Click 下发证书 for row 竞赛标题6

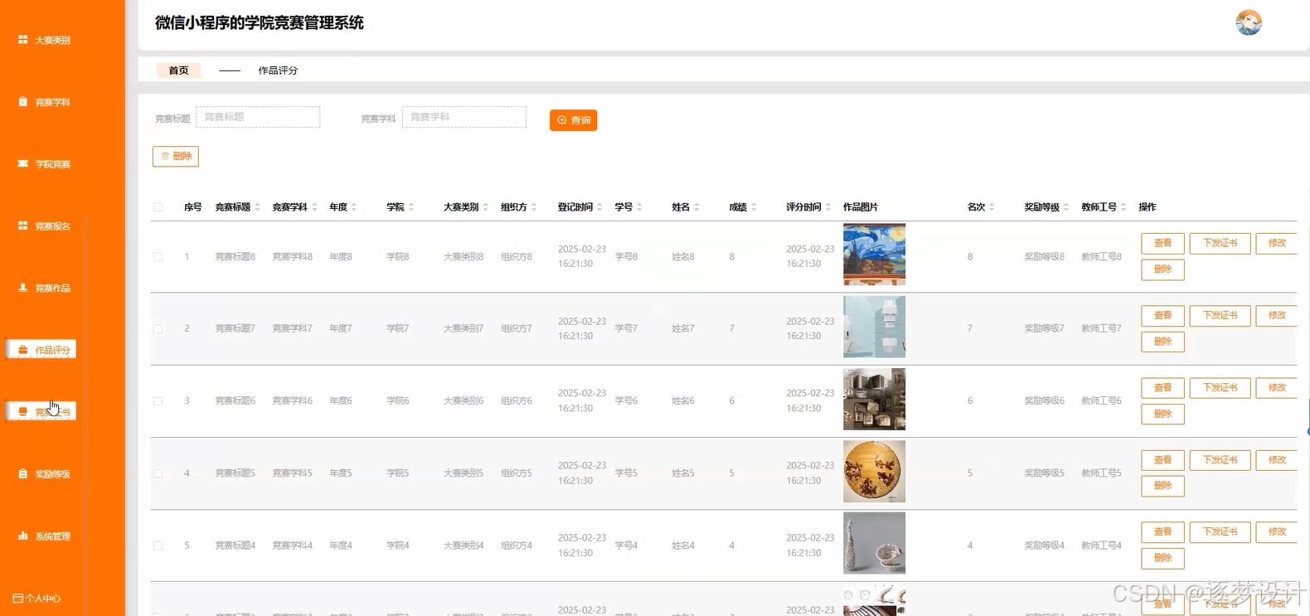pos(1220,387)
